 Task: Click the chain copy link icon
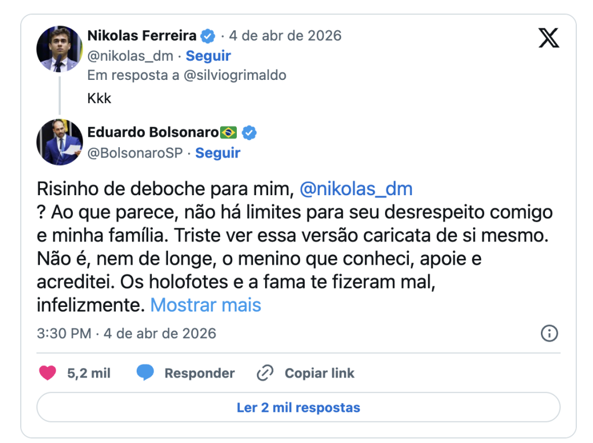coord(265,373)
